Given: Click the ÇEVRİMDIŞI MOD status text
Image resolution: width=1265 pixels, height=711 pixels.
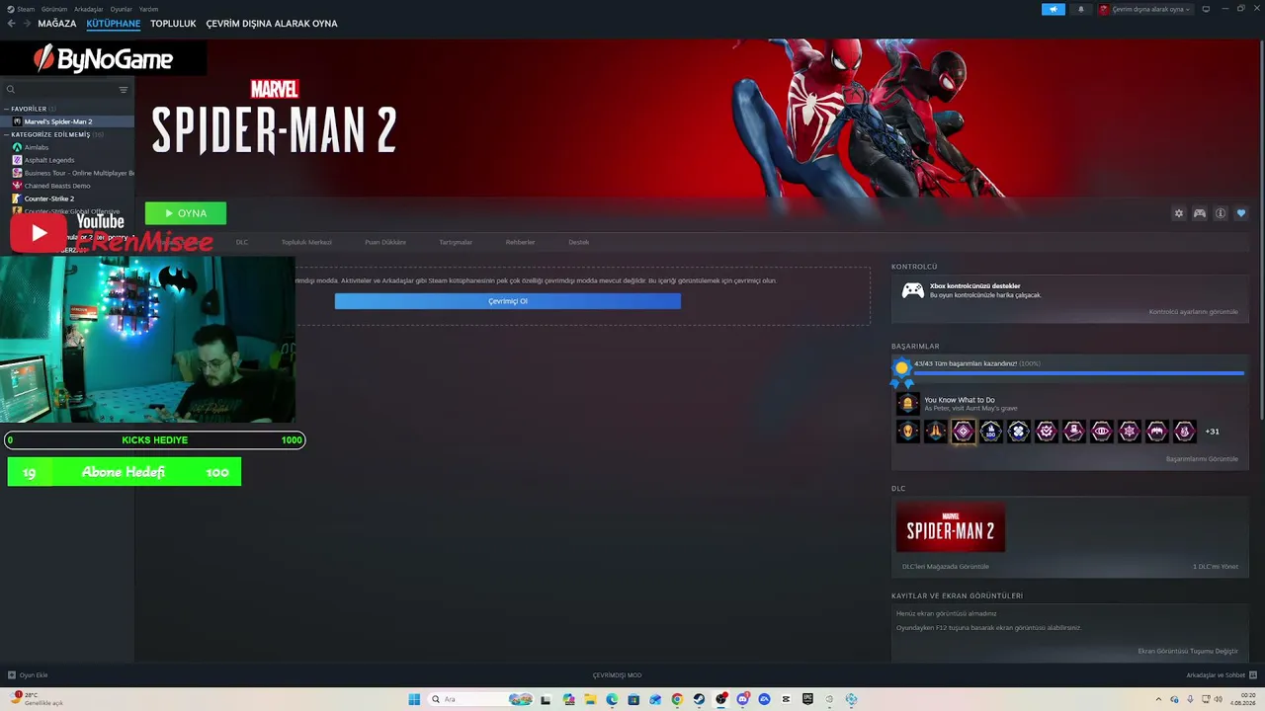Looking at the screenshot, I should click(617, 675).
